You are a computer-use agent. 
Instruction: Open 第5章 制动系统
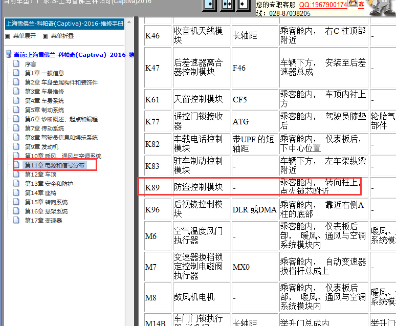click(x=45, y=110)
